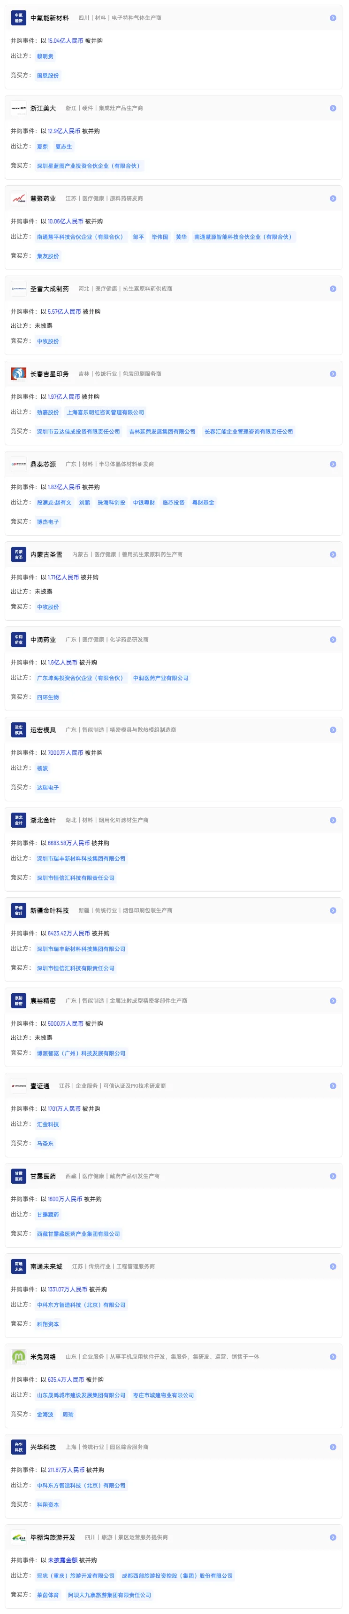
Task: Click the arrow icon on the 甘露医药 card
Action: click(x=333, y=1176)
